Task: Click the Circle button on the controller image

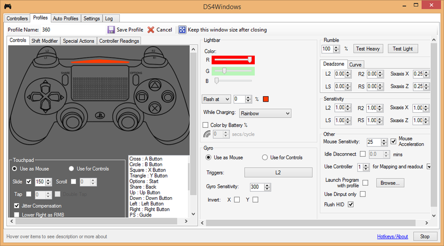Action: tap(168, 98)
